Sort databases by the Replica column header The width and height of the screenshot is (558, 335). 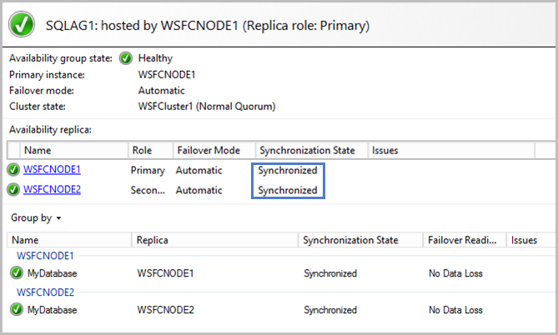point(215,240)
